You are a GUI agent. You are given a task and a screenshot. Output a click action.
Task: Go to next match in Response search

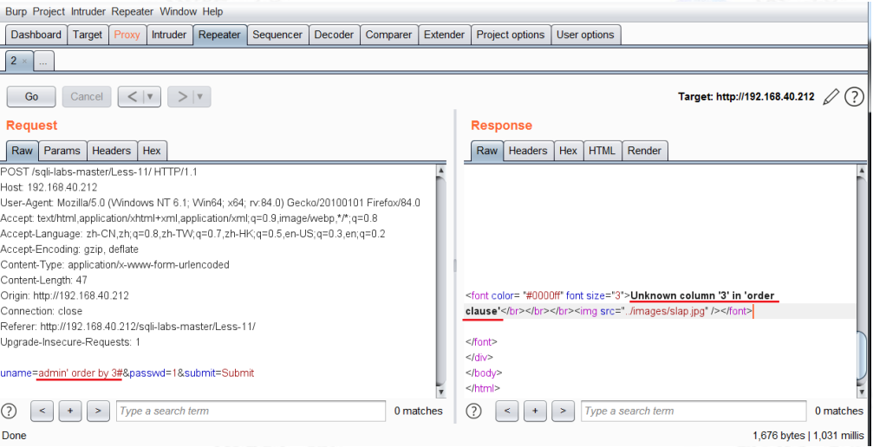pyautogui.click(x=563, y=411)
